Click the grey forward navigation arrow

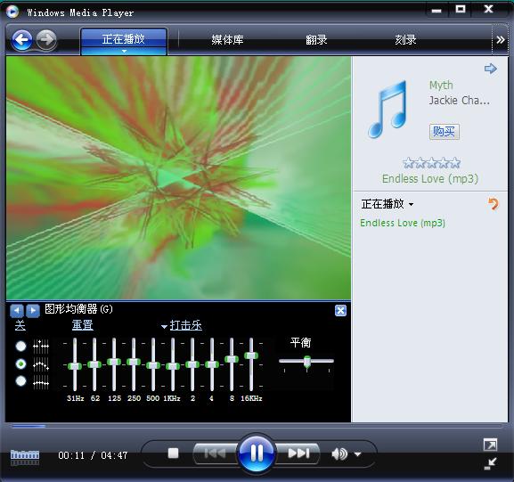pos(46,40)
